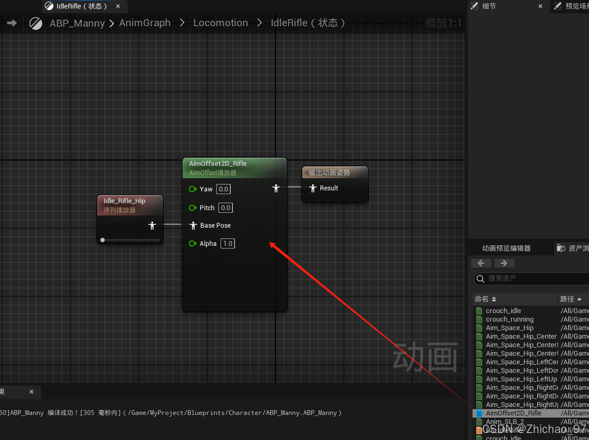Go back in asset browser history
This screenshot has height=440, width=589.
tap(481, 263)
